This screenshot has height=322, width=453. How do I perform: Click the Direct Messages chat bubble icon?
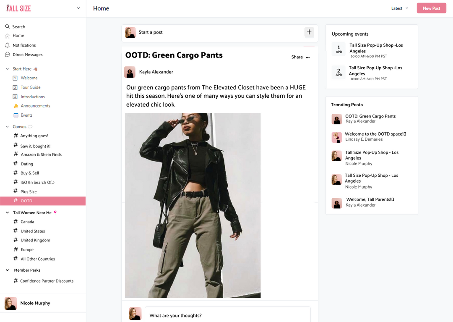pos(7,55)
